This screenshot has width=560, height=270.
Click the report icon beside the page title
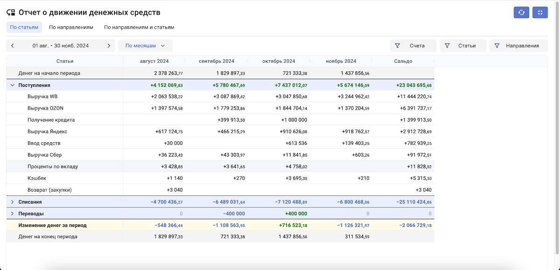click(11, 13)
